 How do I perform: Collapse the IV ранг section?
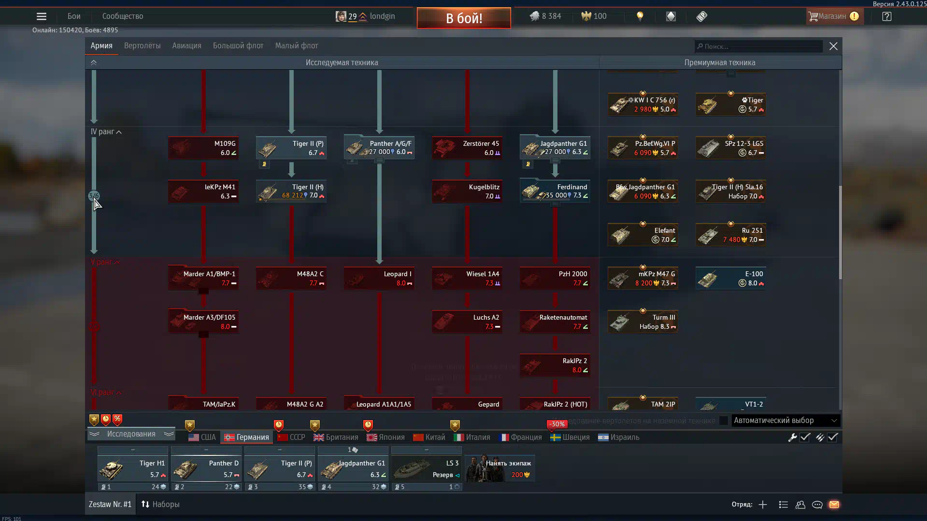pyautogui.click(x=119, y=132)
